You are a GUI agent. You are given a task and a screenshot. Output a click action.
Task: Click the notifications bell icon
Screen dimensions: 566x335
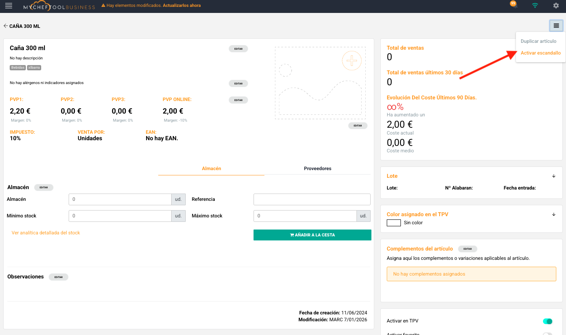(x=514, y=6)
